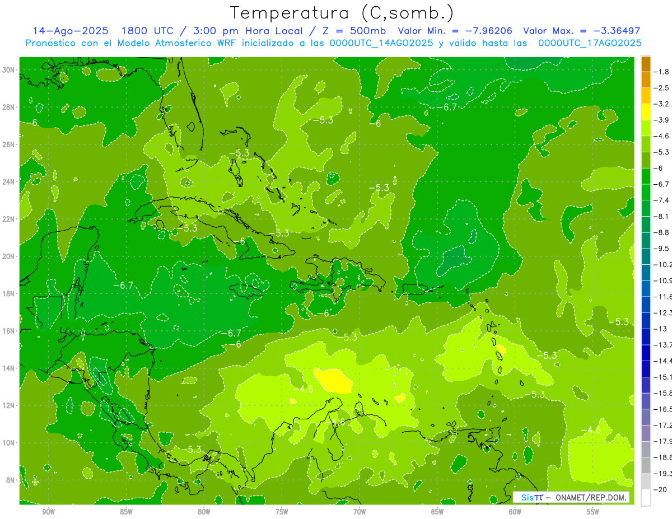Click the "-2.5" colorbar scale value

[662, 88]
